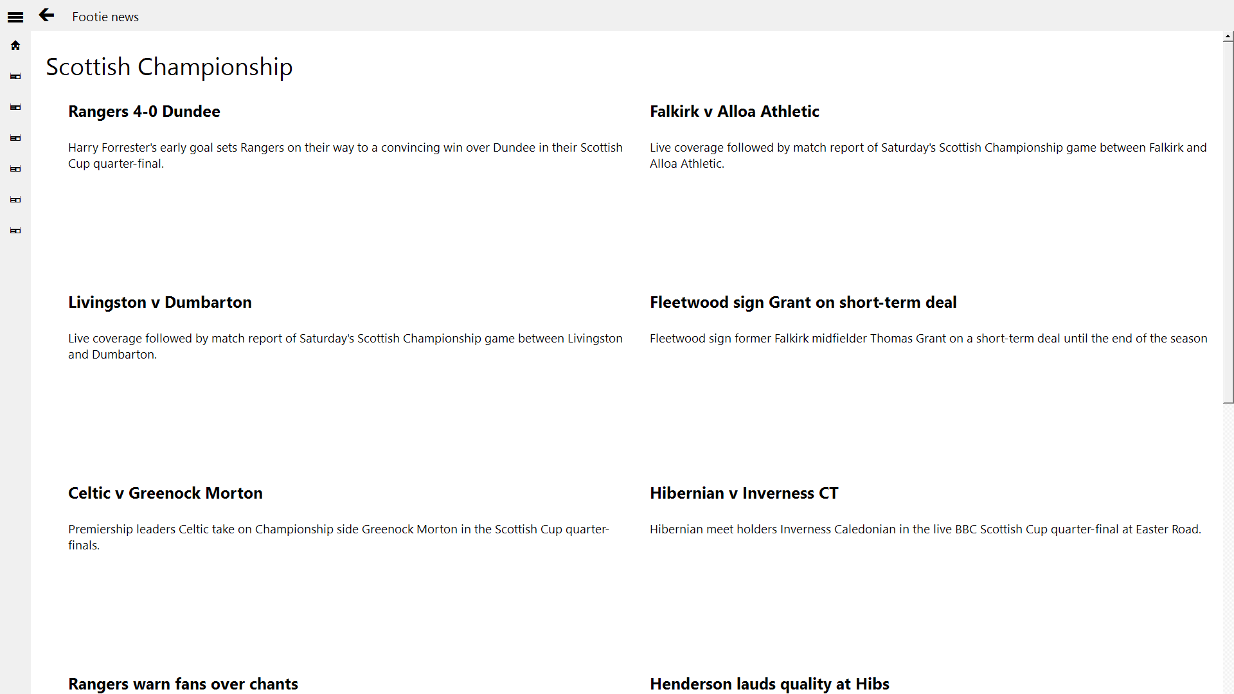This screenshot has width=1234, height=694.
Task: Select the second news feed sidebar icon
Action: 15,107
